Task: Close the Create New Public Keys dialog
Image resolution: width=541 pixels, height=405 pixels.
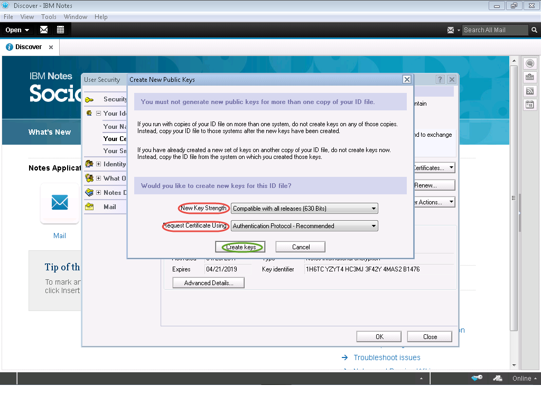Action: [407, 80]
